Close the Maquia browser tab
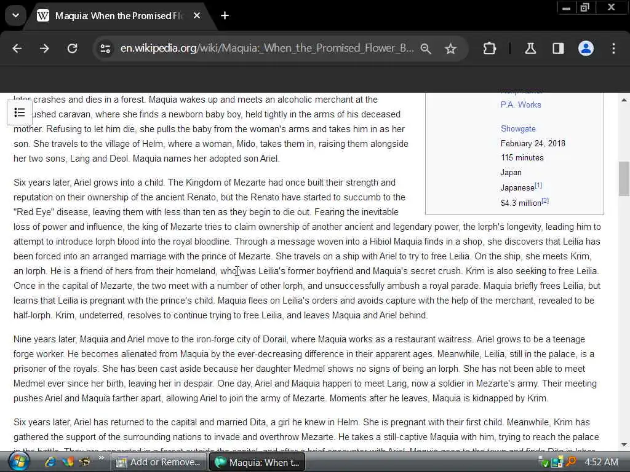The width and height of the screenshot is (630, 472). 196,15
